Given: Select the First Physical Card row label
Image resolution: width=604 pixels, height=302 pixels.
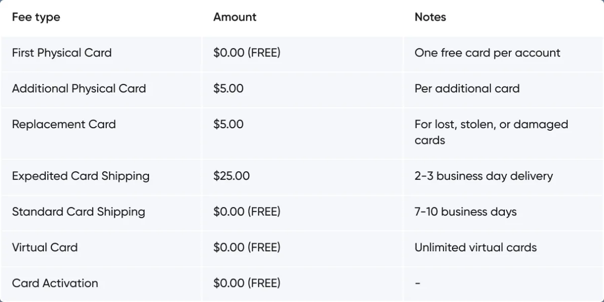Looking at the screenshot, I should [62, 53].
